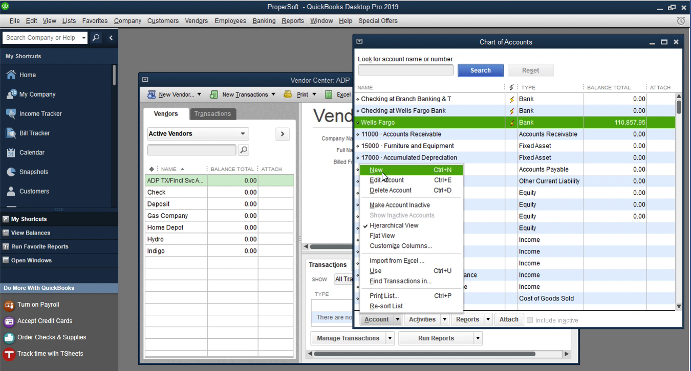Screen dimensions: 691x371
Task: Click the lightning bolt on Checking at Branch Banking row
Action: click(511, 99)
